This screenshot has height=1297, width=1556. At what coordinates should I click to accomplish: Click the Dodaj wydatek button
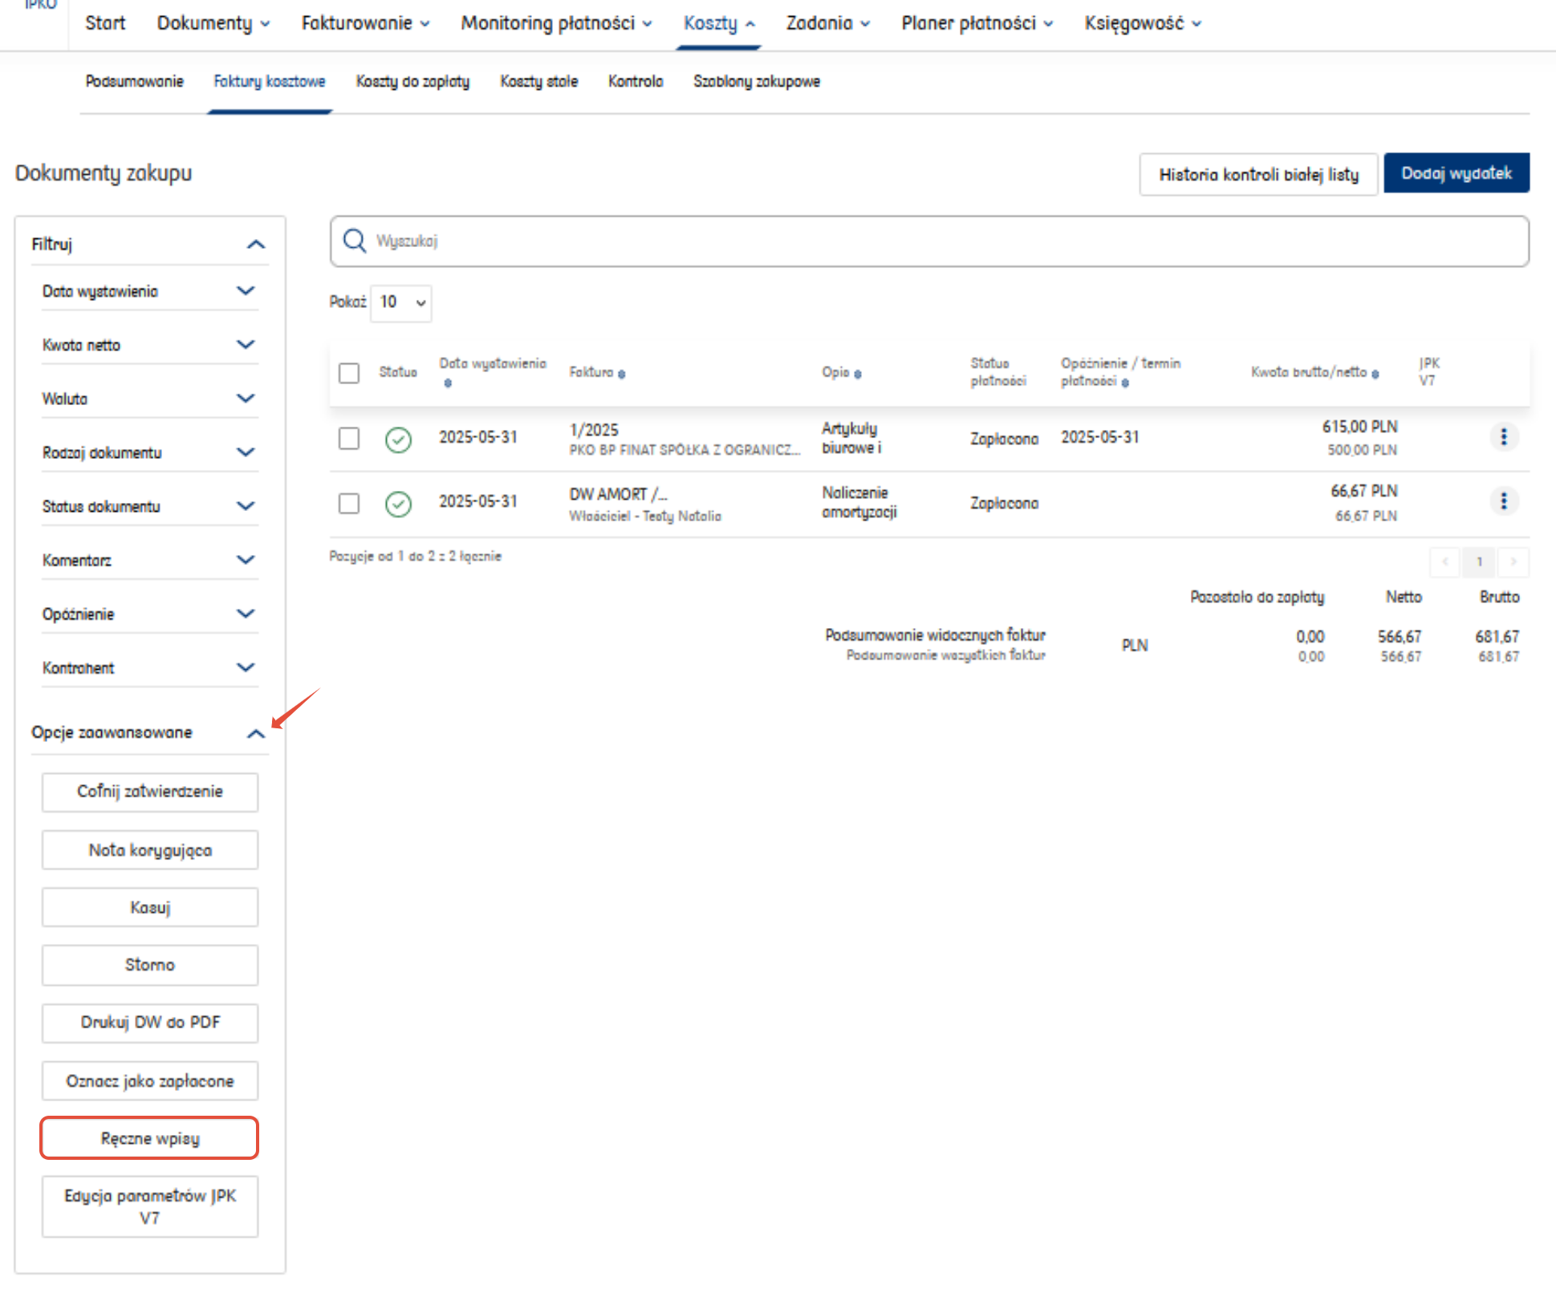(1456, 173)
